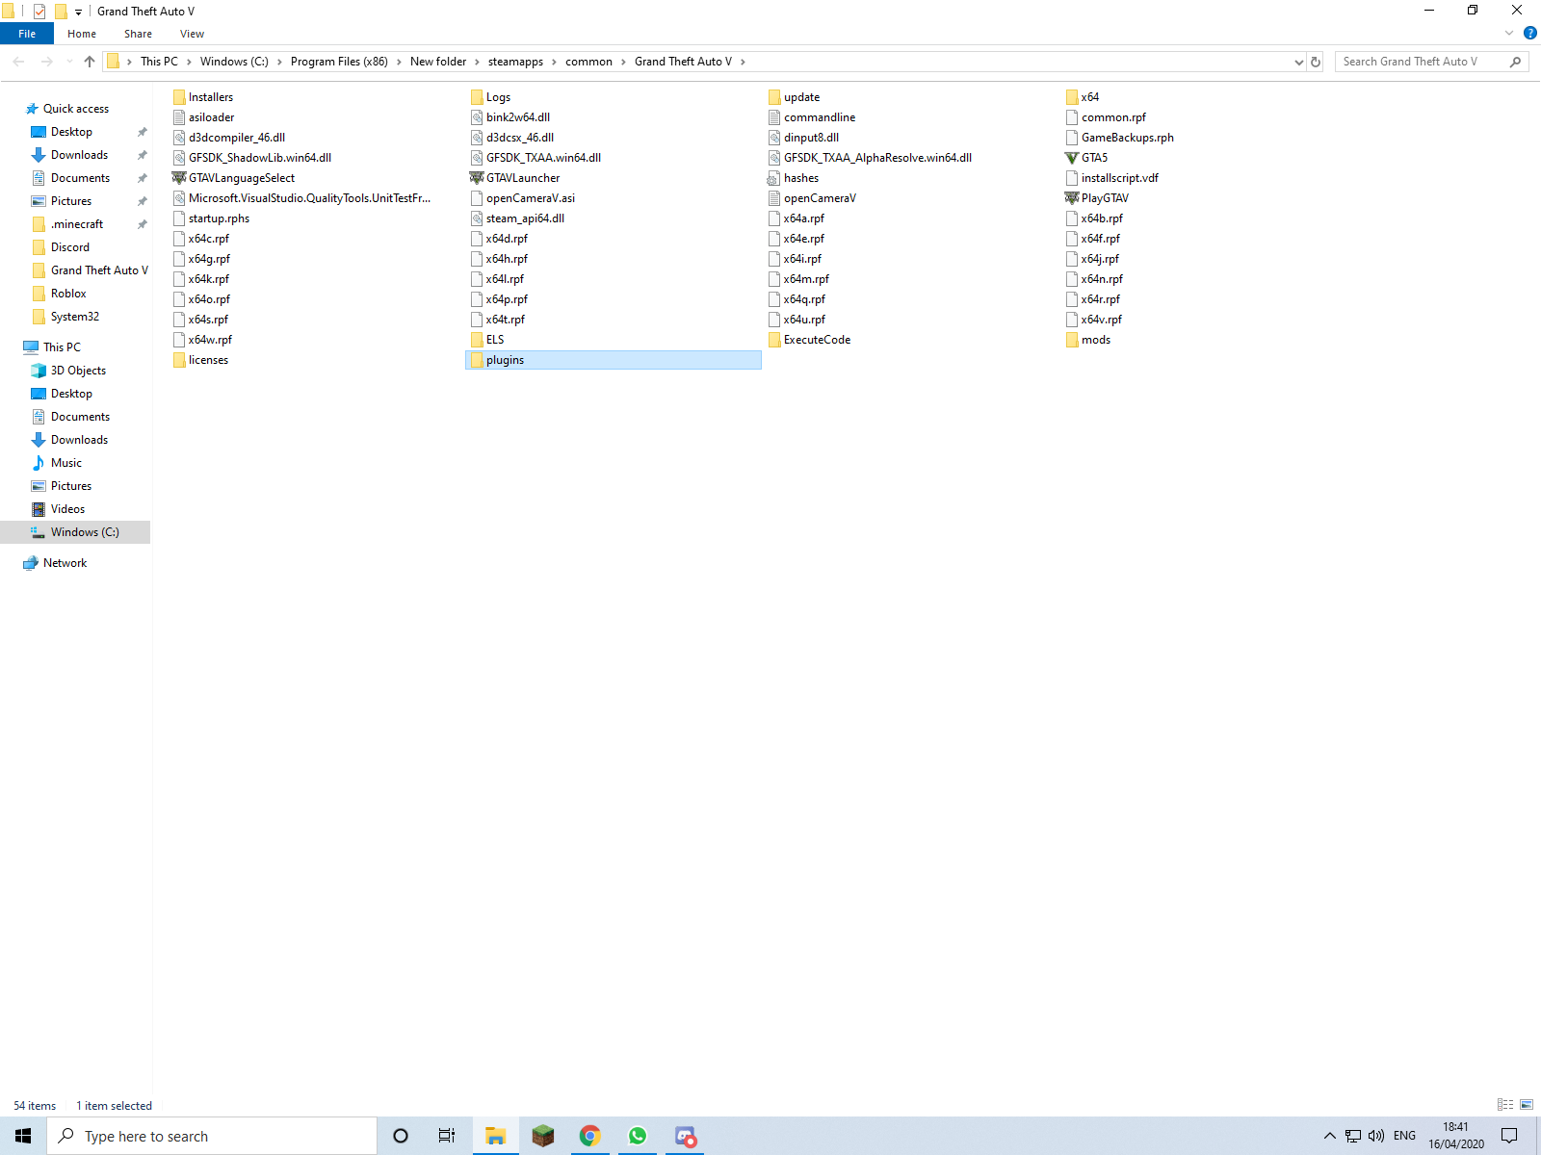Select Roblox in Quick access
The width and height of the screenshot is (1541, 1155).
[68, 294]
